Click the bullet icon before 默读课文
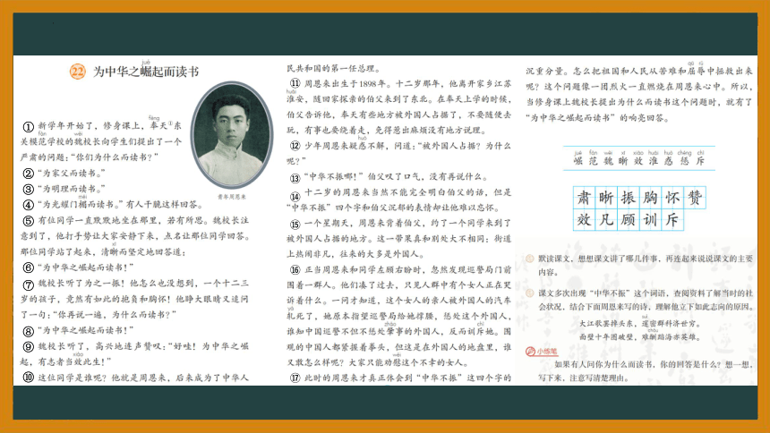Viewport: 770px width, 433px height. 530,259
